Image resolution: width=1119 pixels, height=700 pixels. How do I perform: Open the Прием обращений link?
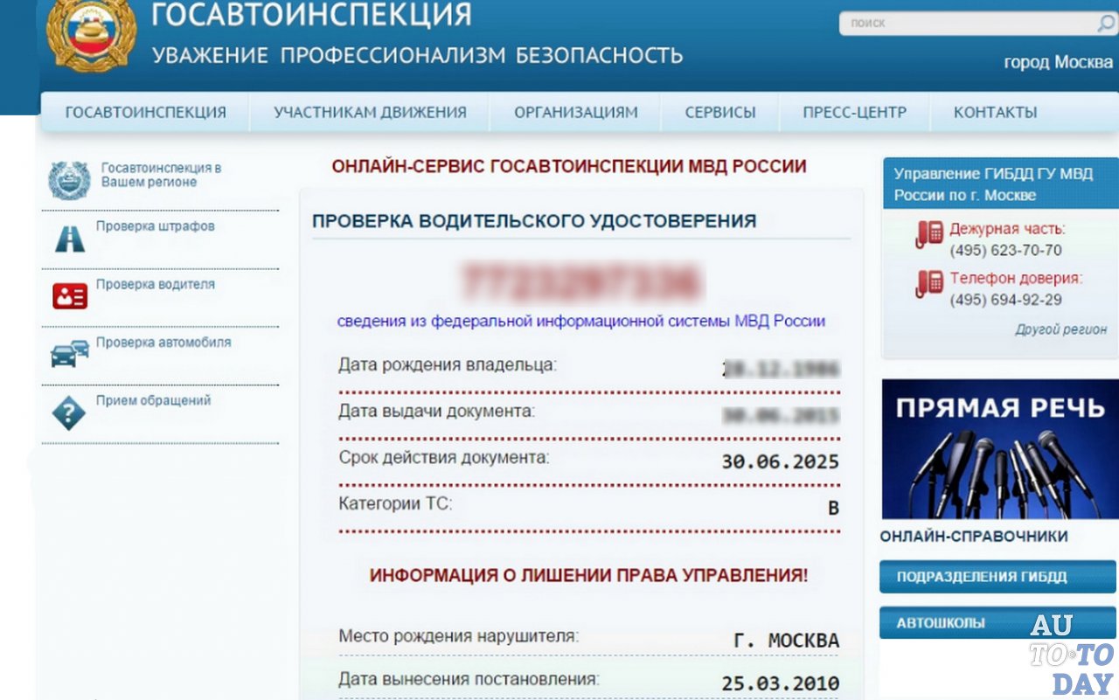click(153, 400)
